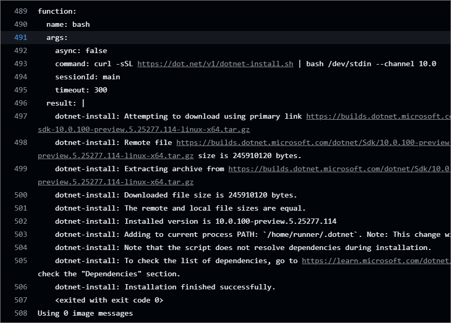451x323 pixels.
Task: Click the 'sessionId: main' line text
Action: (x=88, y=77)
